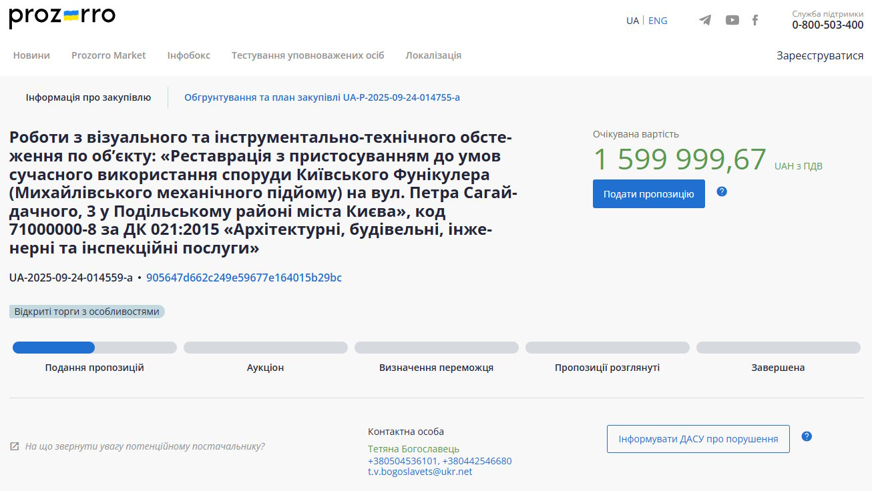Switch language to UA
Viewport: 872px width, 491px height.
coord(632,21)
